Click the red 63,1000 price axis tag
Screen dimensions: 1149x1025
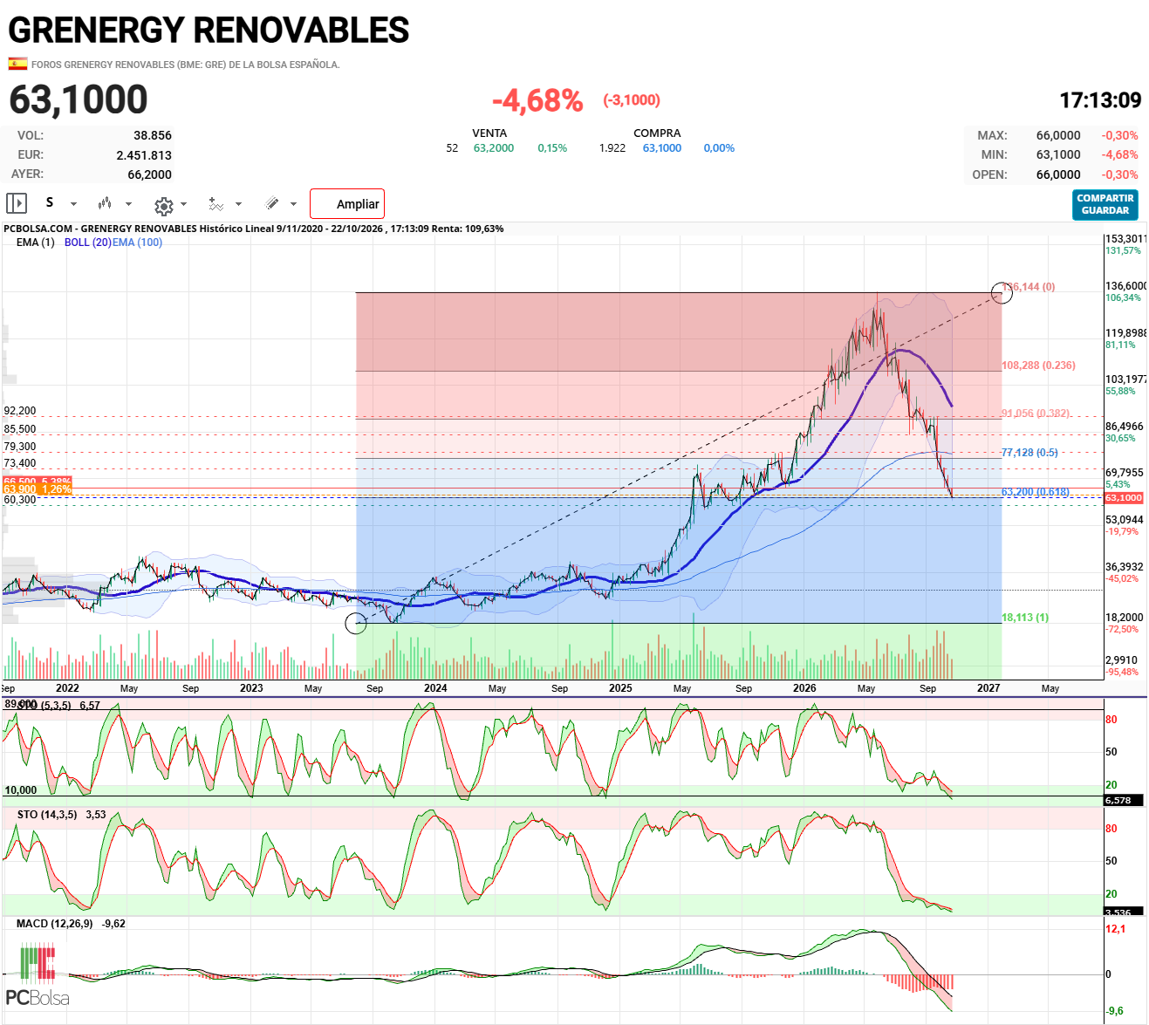point(1124,498)
